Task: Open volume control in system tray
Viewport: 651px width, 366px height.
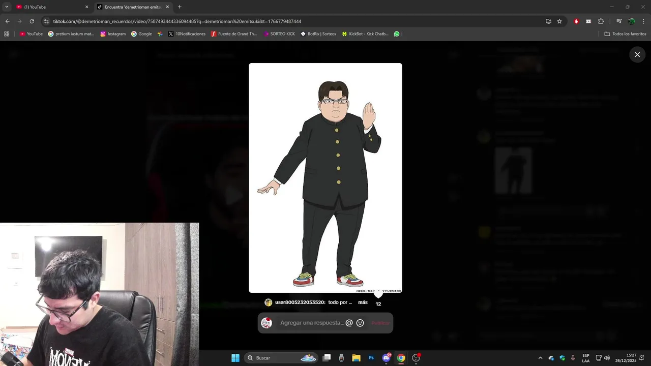Action: 607,358
